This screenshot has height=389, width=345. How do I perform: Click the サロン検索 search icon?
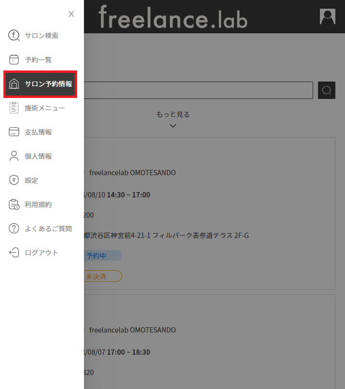pyautogui.click(x=14, y=36)
